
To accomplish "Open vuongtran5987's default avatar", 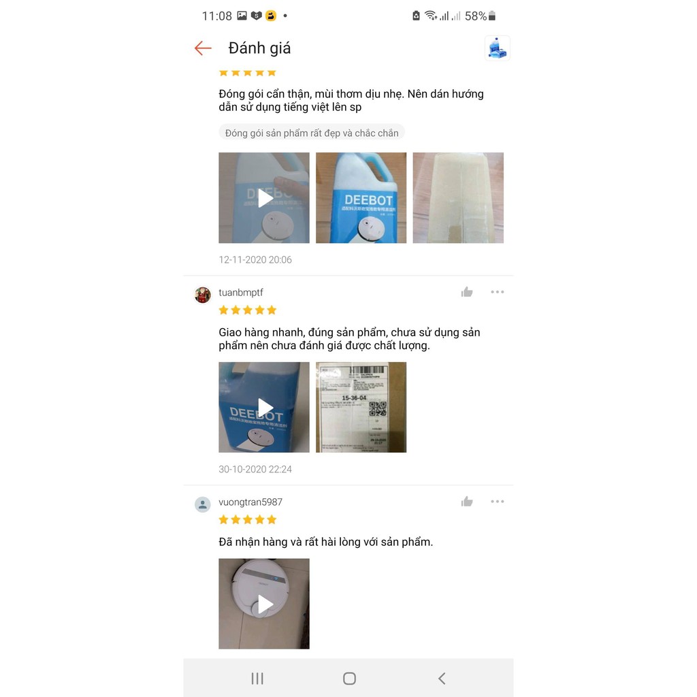I will click(203, 504).
